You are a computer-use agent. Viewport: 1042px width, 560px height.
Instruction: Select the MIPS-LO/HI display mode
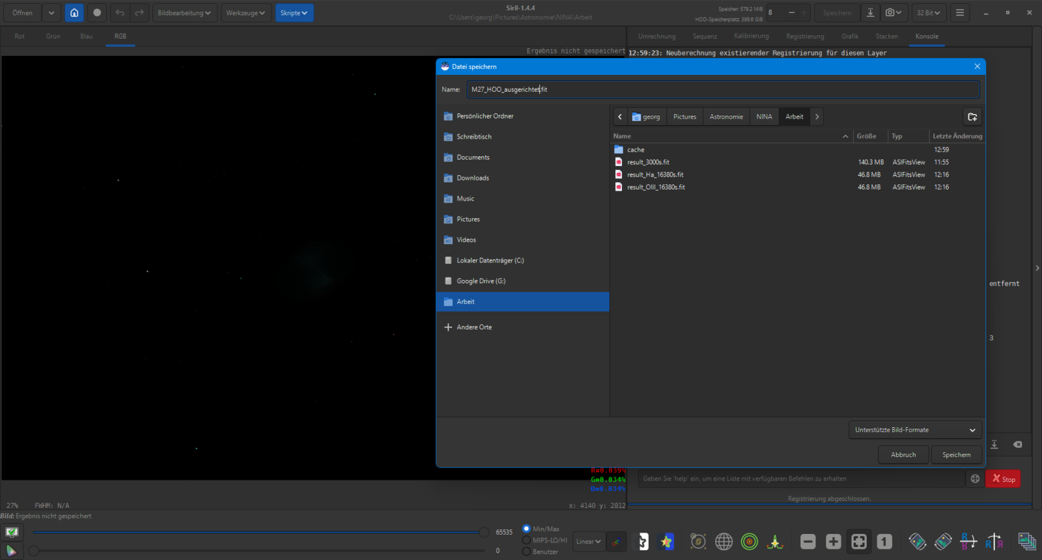point(526,540)
